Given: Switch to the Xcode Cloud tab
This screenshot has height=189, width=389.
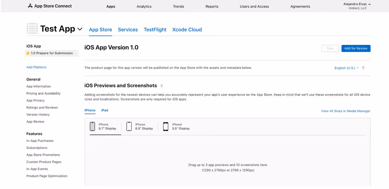Looking at the screenshot, I should pos(187,30).
